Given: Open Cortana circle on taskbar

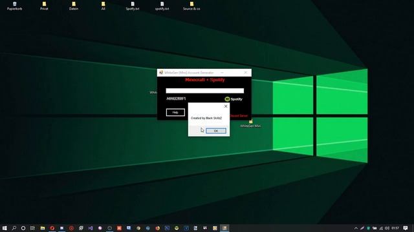Looking at the screenshot, I should pos(23,228).
